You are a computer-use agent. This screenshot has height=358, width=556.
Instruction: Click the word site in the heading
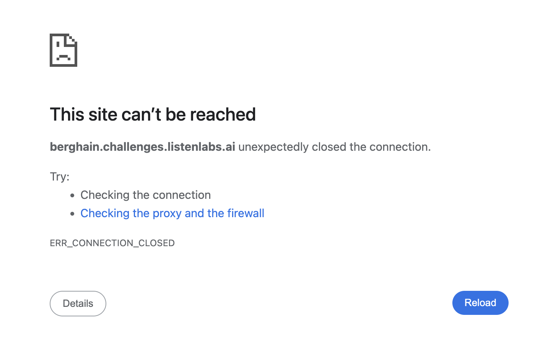[x=103, y=114]
